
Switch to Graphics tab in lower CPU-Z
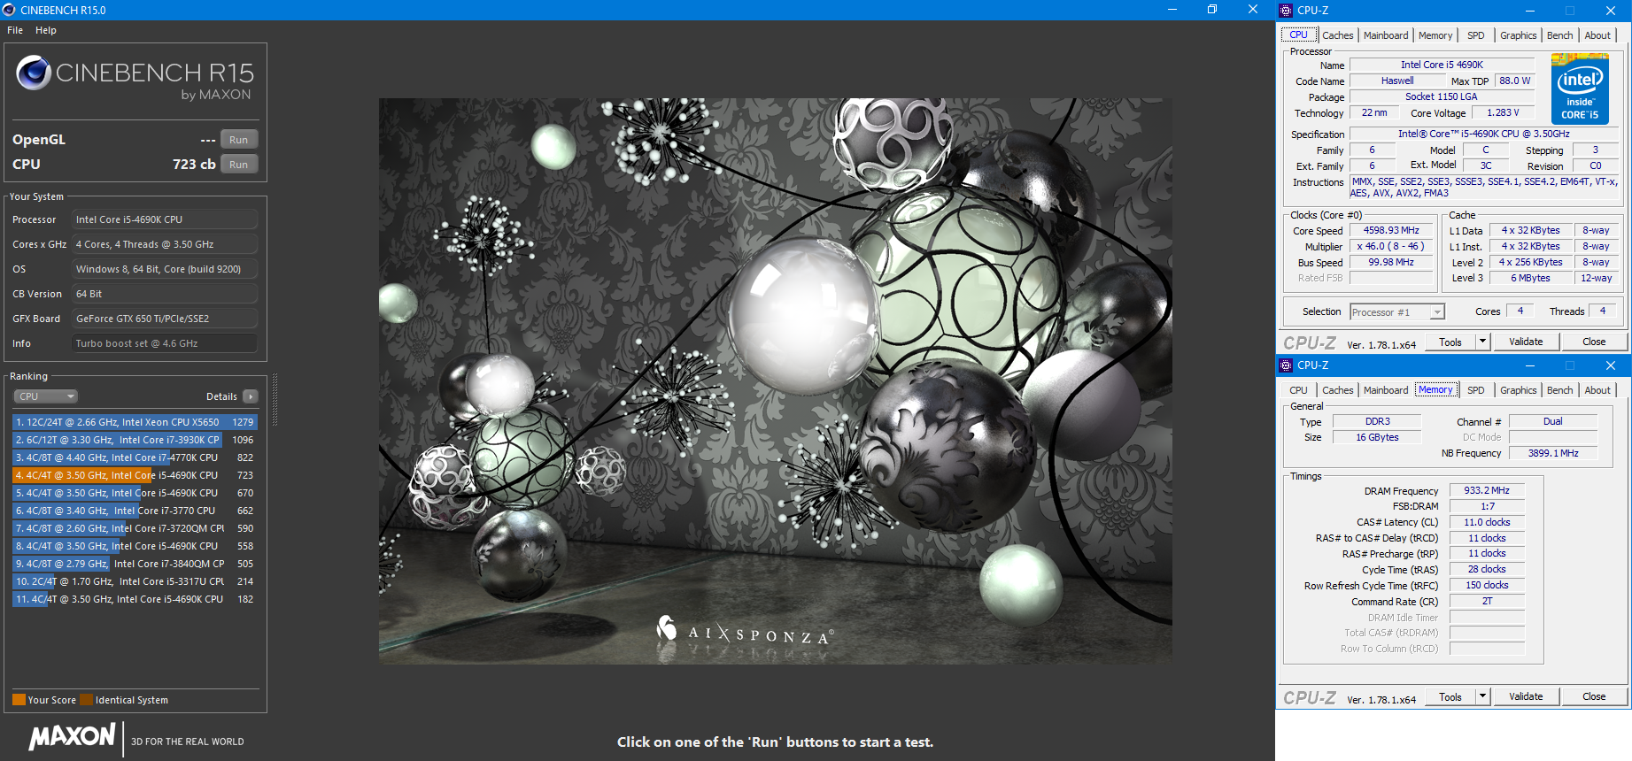click(1519, 390)
